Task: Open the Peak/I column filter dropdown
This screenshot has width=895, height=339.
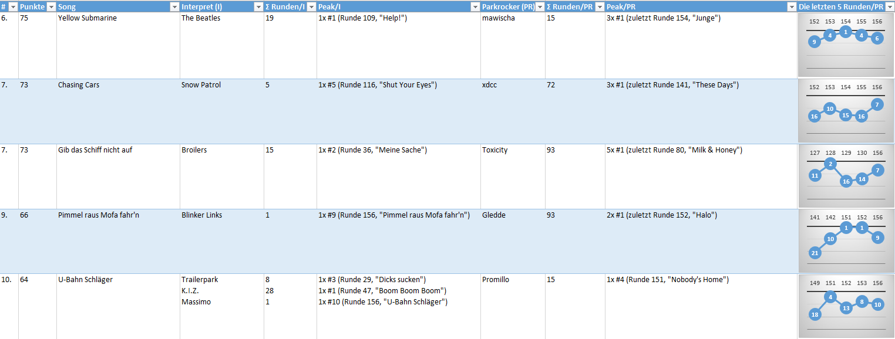Action: (475, 6)
